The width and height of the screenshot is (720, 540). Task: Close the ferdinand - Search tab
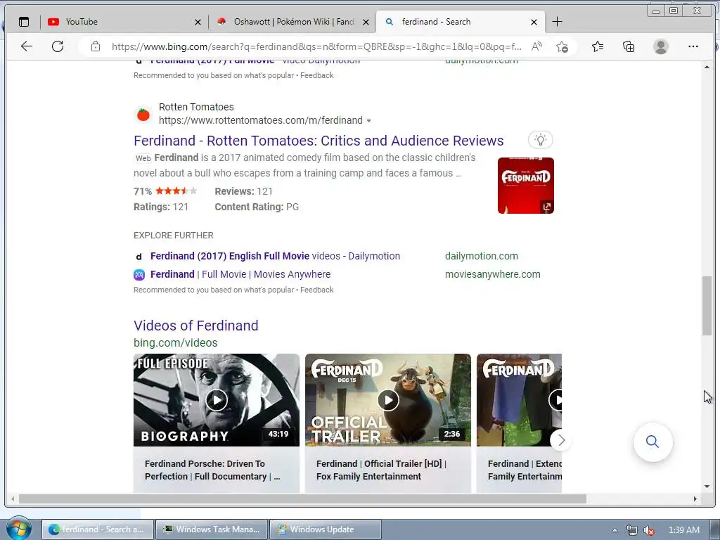(534, 22)
